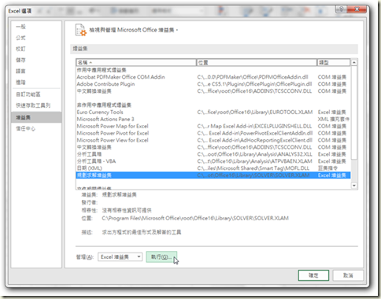Open 自訂功能區 in the sidebar
This screenshot has height=299, width=381.
(x=28, y=94)
